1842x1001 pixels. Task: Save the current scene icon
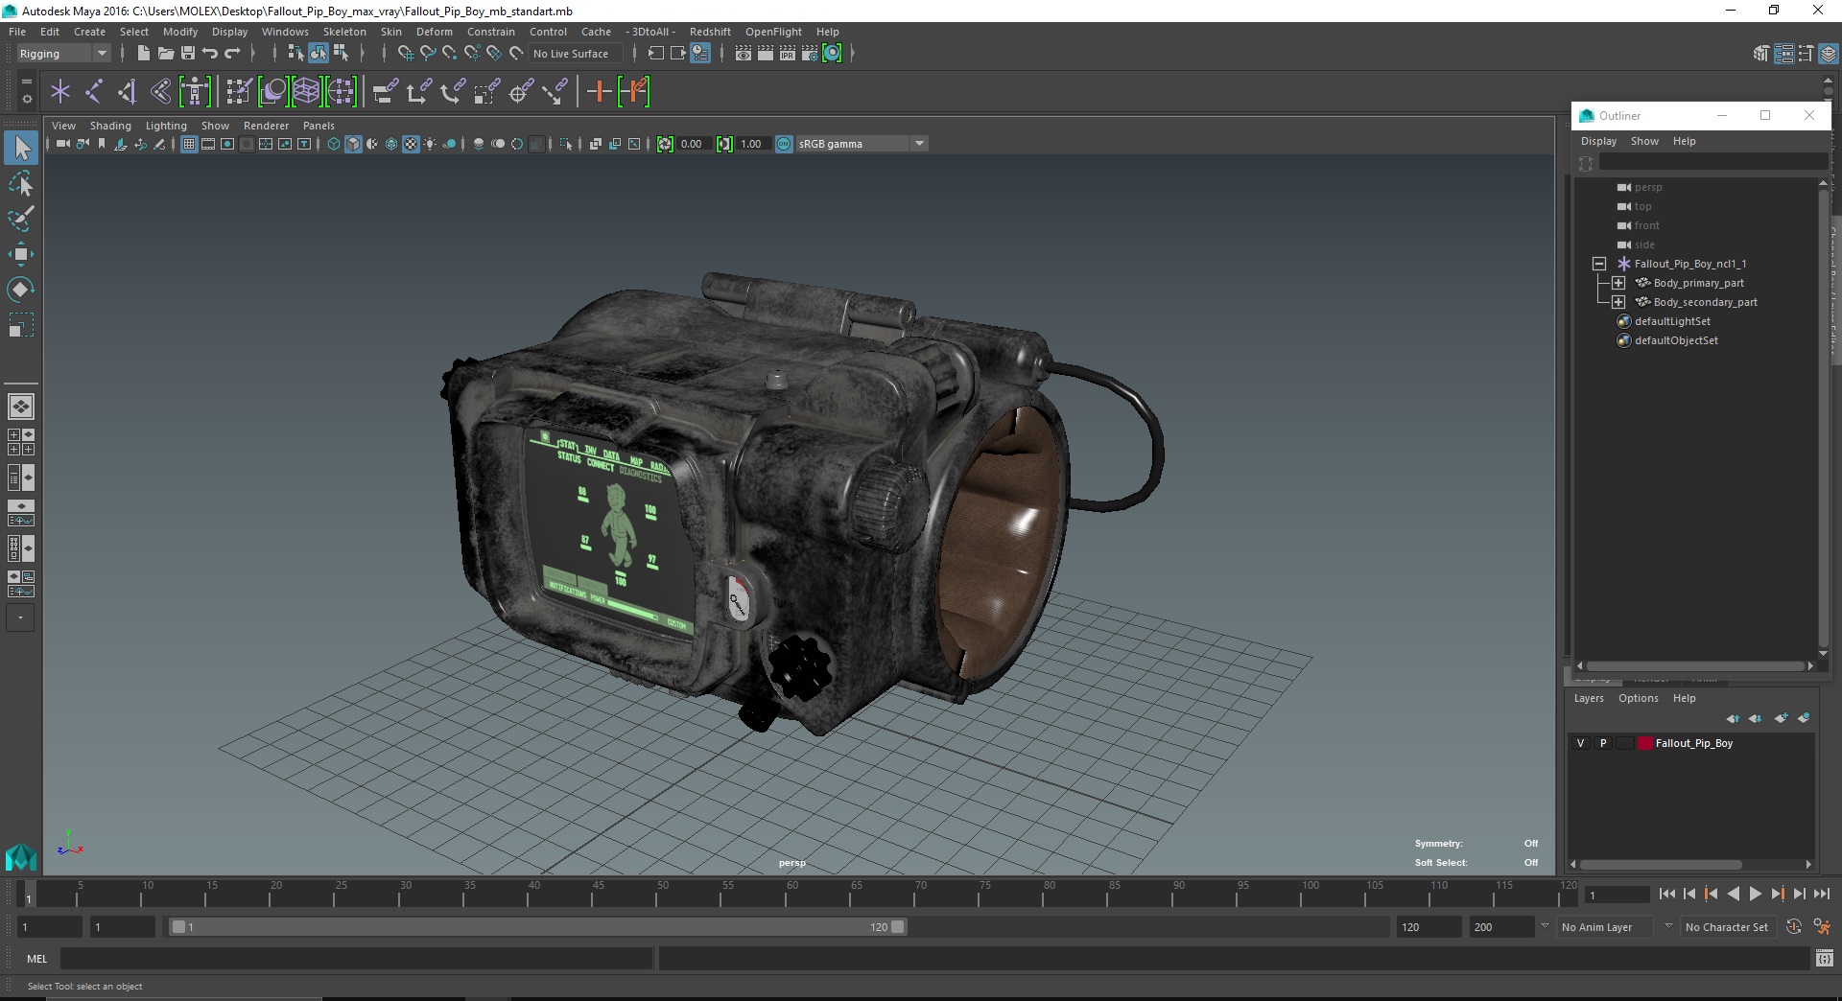pyautogui.click(x=188, y=54)
